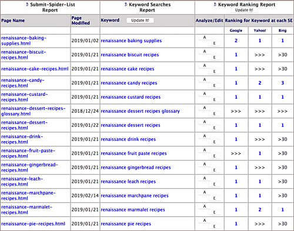Edit 'renaissance gingerbread recipes' via E icon

tap(214, 170)
